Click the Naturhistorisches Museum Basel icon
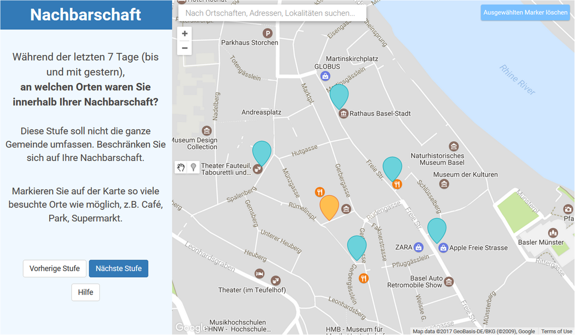 (x=454, y=146)
